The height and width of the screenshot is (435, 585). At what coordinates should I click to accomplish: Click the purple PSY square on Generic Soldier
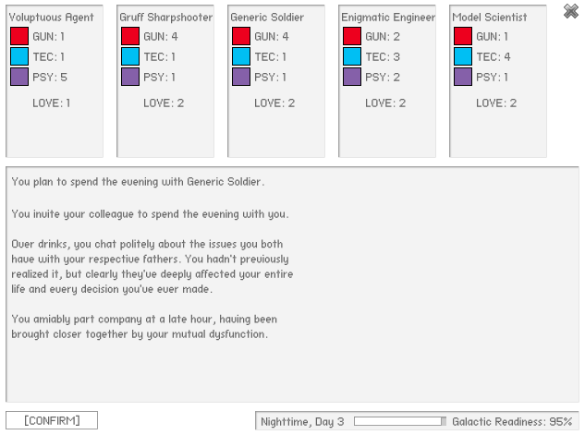(x=240, y=77)
